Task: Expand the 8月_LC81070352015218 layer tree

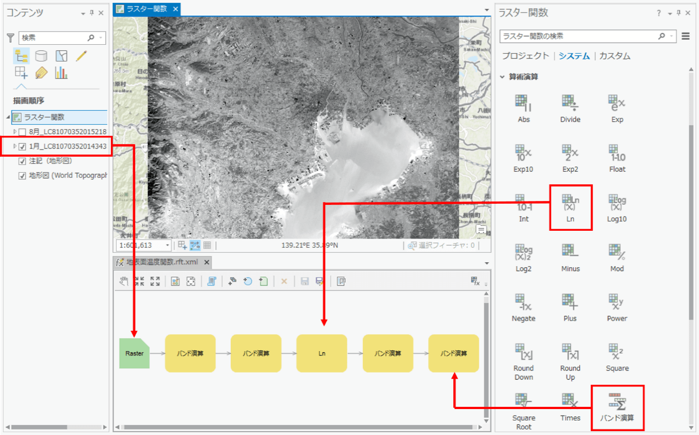Action: [15, 132]
